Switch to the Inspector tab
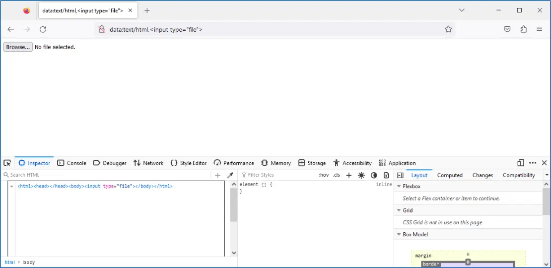This screenshot has width=551, height=268. point(34,163)
